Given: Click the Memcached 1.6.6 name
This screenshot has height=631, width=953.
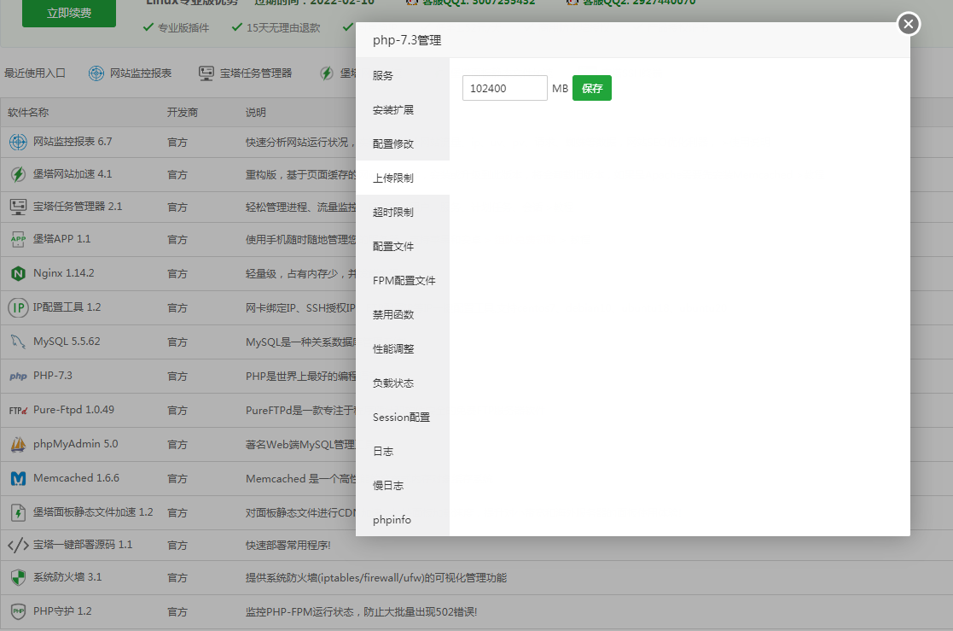Looking at the screenshot, I should click(76, 478).
